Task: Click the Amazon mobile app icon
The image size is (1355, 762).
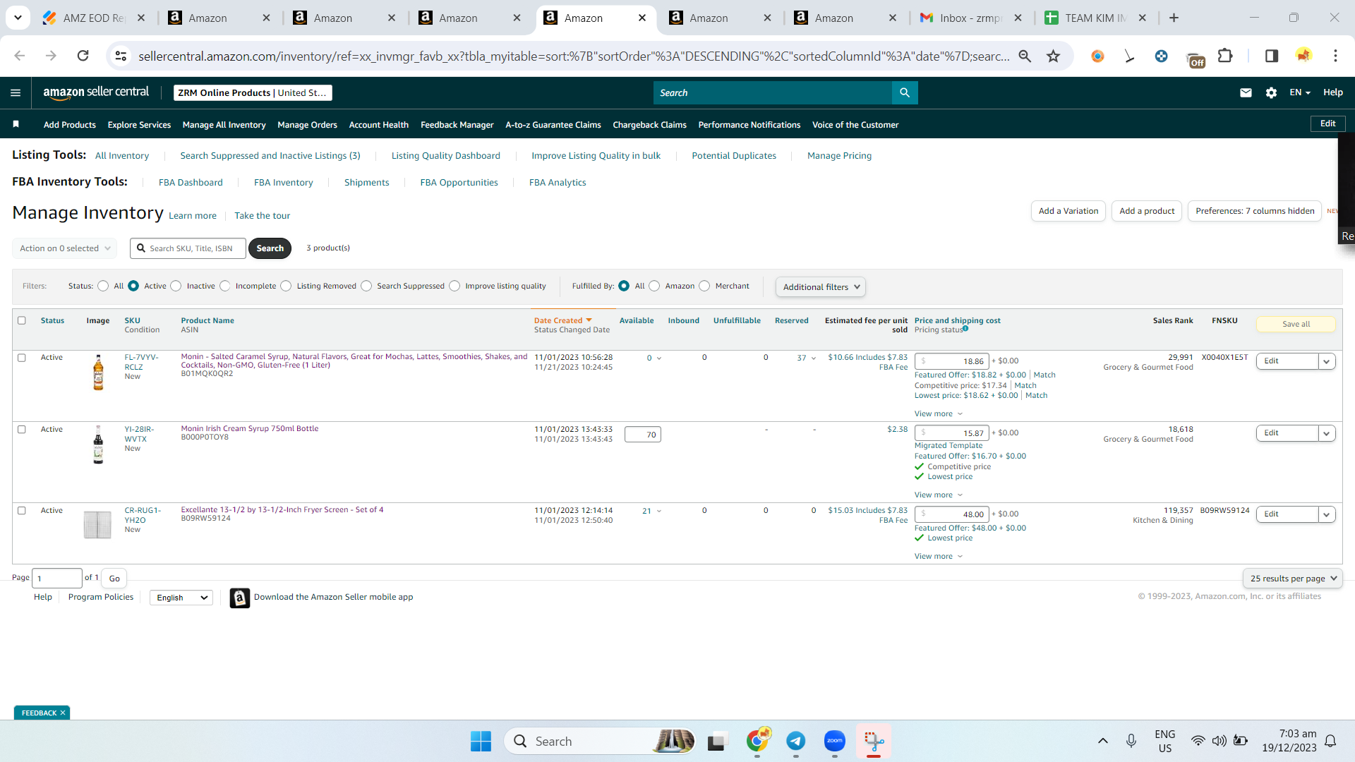Action: tap(240, 598)
